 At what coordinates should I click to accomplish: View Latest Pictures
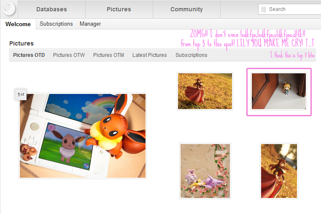150,55
